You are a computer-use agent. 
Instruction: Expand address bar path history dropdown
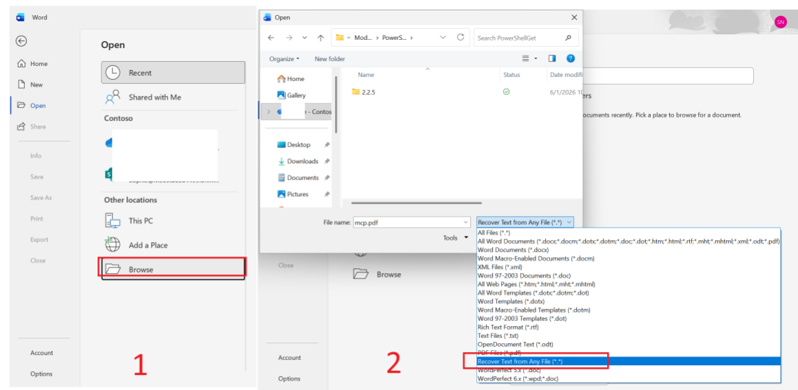pos(443,38)
